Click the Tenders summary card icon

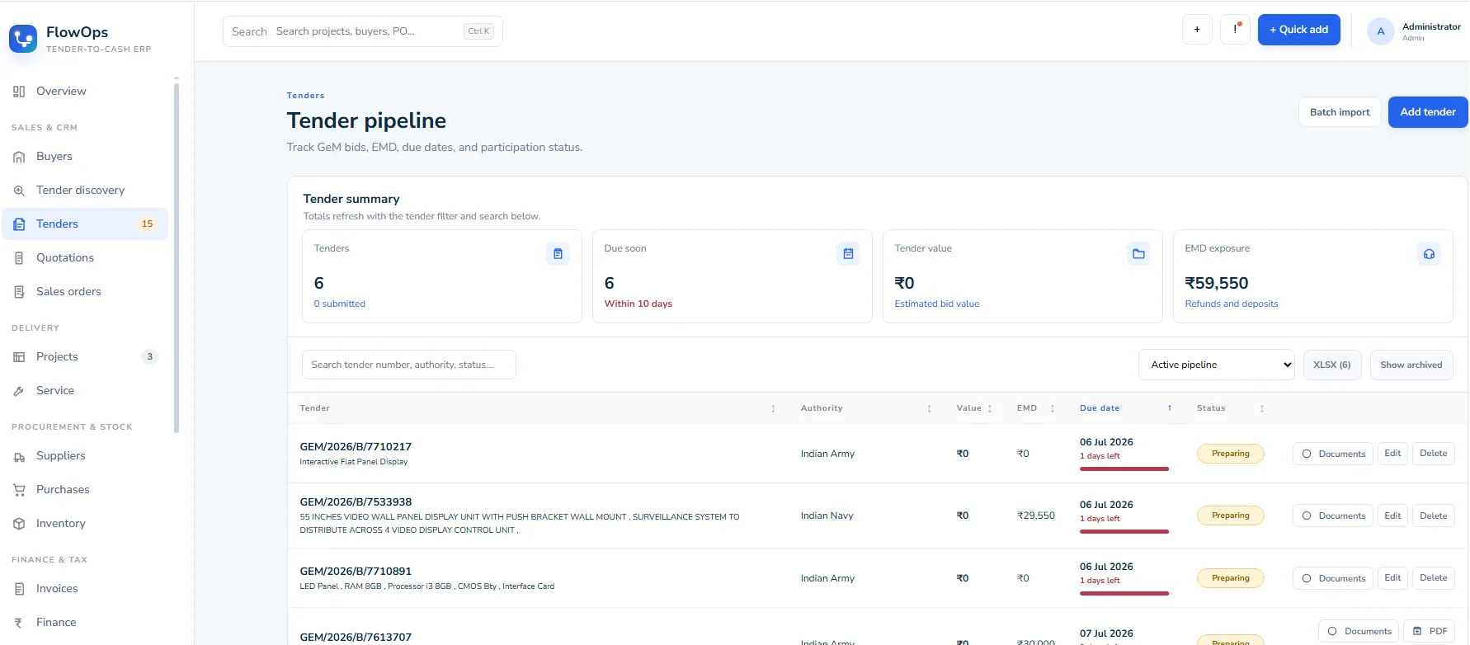point(558,254)
